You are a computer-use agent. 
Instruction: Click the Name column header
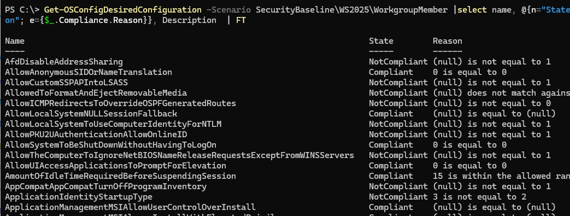click(15, 41)
